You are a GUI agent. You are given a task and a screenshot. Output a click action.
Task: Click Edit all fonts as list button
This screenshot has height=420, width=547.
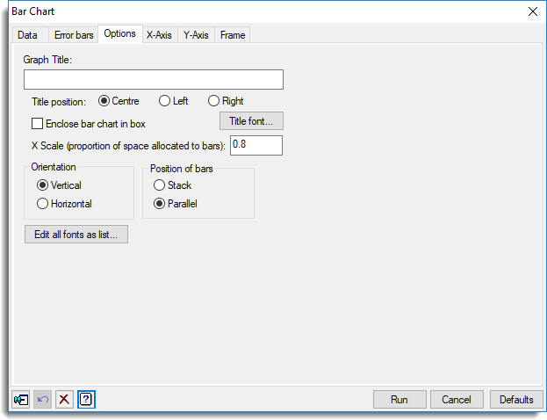[76, 235]
